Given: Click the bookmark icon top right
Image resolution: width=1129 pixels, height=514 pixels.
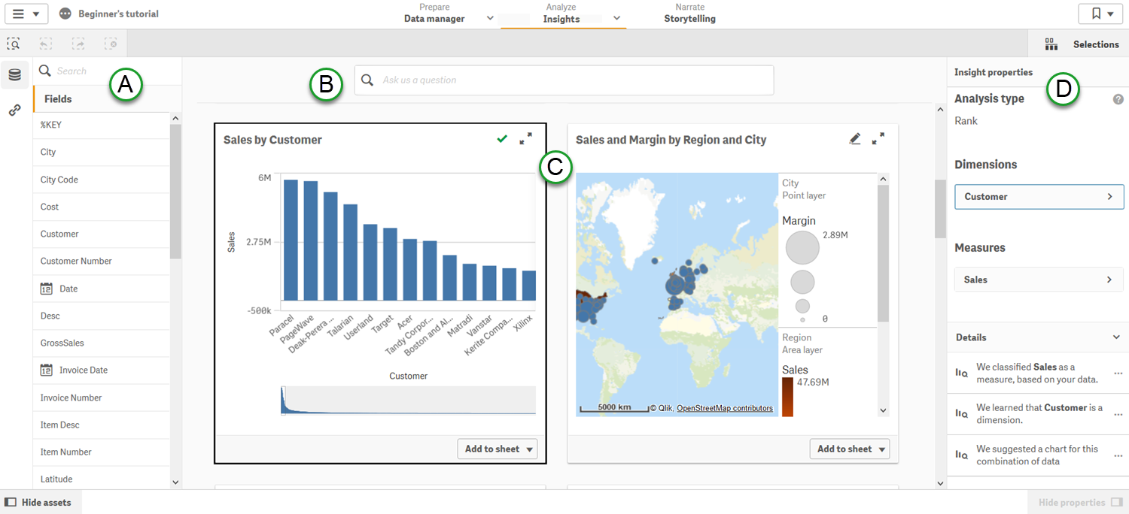Looking at the screenshot, I should pos(1096,13).
